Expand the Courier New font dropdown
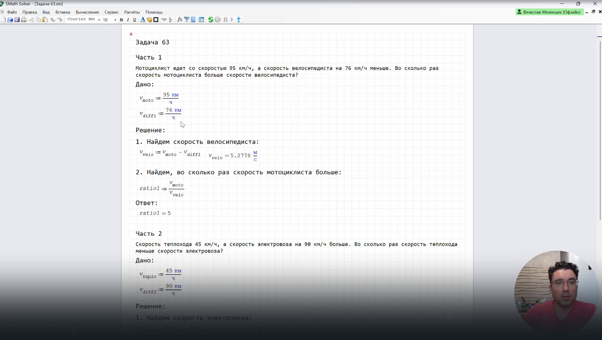This screenshot has height=340, width=602. pos(99,20)
